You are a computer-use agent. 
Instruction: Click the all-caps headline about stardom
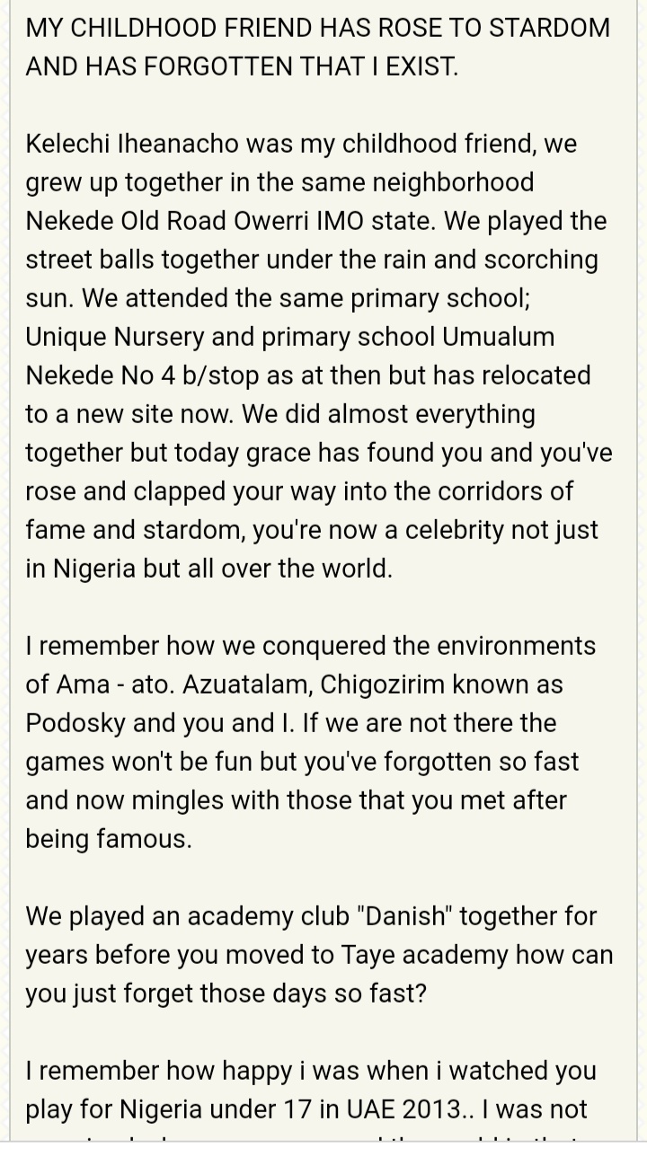tap(317, 47)
